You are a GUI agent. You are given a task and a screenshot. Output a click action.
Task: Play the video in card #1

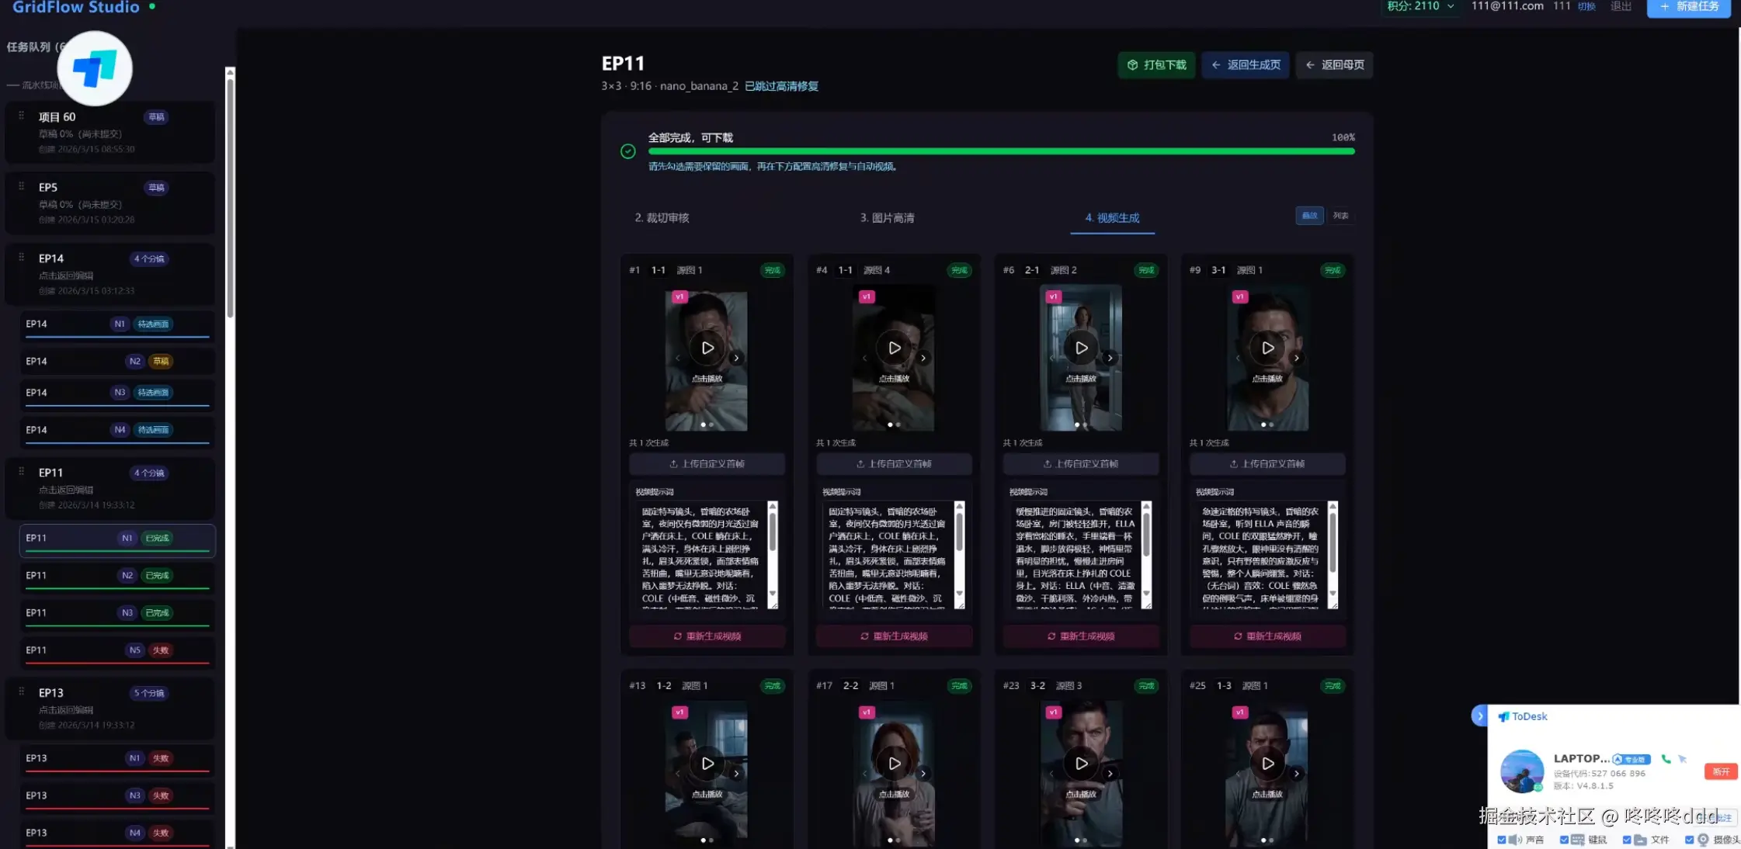707,348
